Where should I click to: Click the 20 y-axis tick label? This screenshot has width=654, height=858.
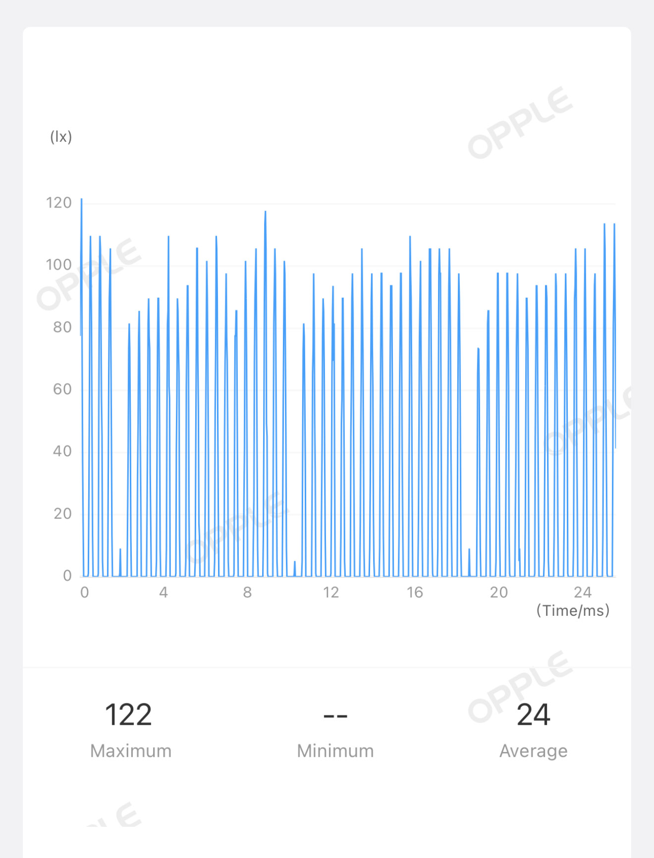(x=62, y=513)
